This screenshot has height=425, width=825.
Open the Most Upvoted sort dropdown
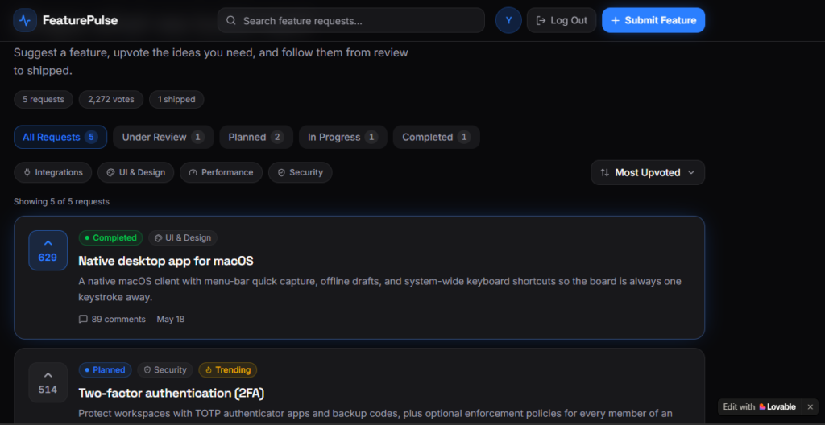648,172
